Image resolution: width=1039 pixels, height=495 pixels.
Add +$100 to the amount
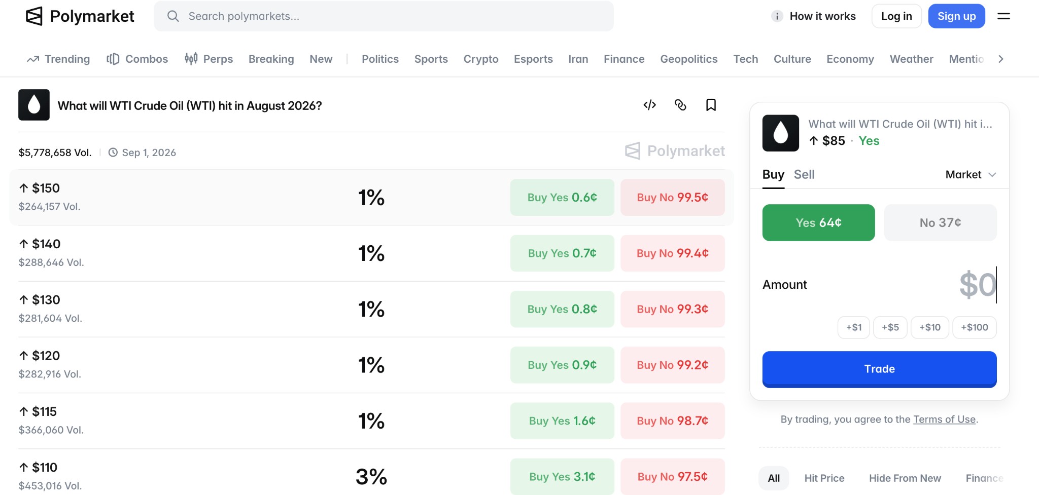tap(975, 327)
